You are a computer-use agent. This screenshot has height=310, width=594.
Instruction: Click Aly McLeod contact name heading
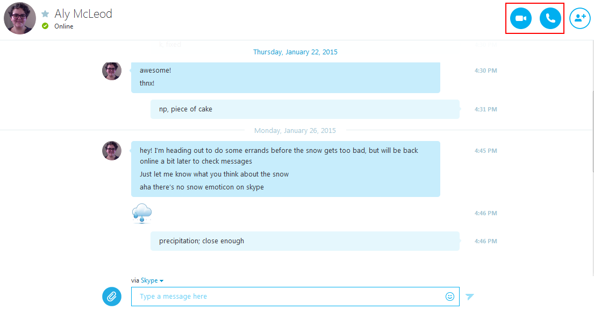[83, 13]
